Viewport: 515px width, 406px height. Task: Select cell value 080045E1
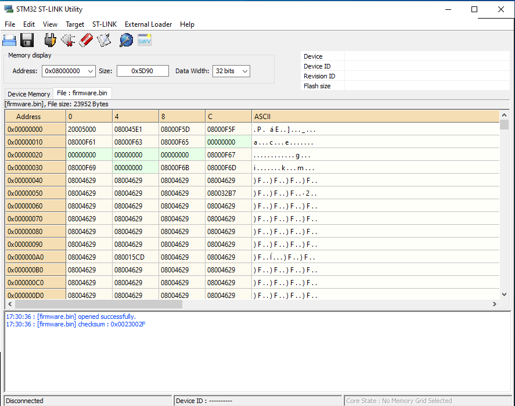click(135, 130)
